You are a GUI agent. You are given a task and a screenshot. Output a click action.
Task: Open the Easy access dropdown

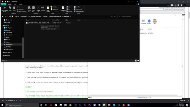pos(55,9)
